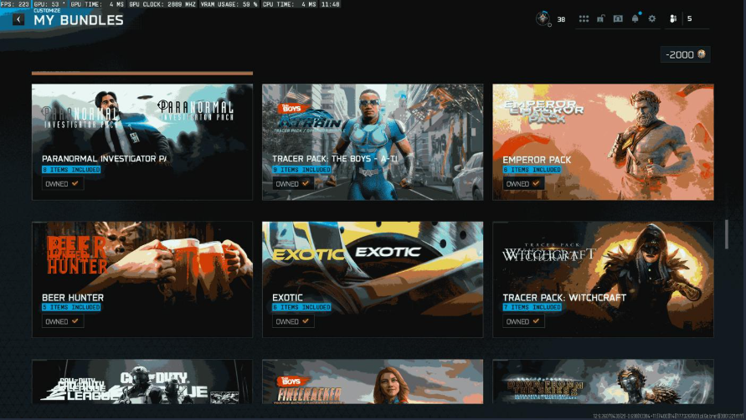Select the Exotic bundle card

point(373,279)
